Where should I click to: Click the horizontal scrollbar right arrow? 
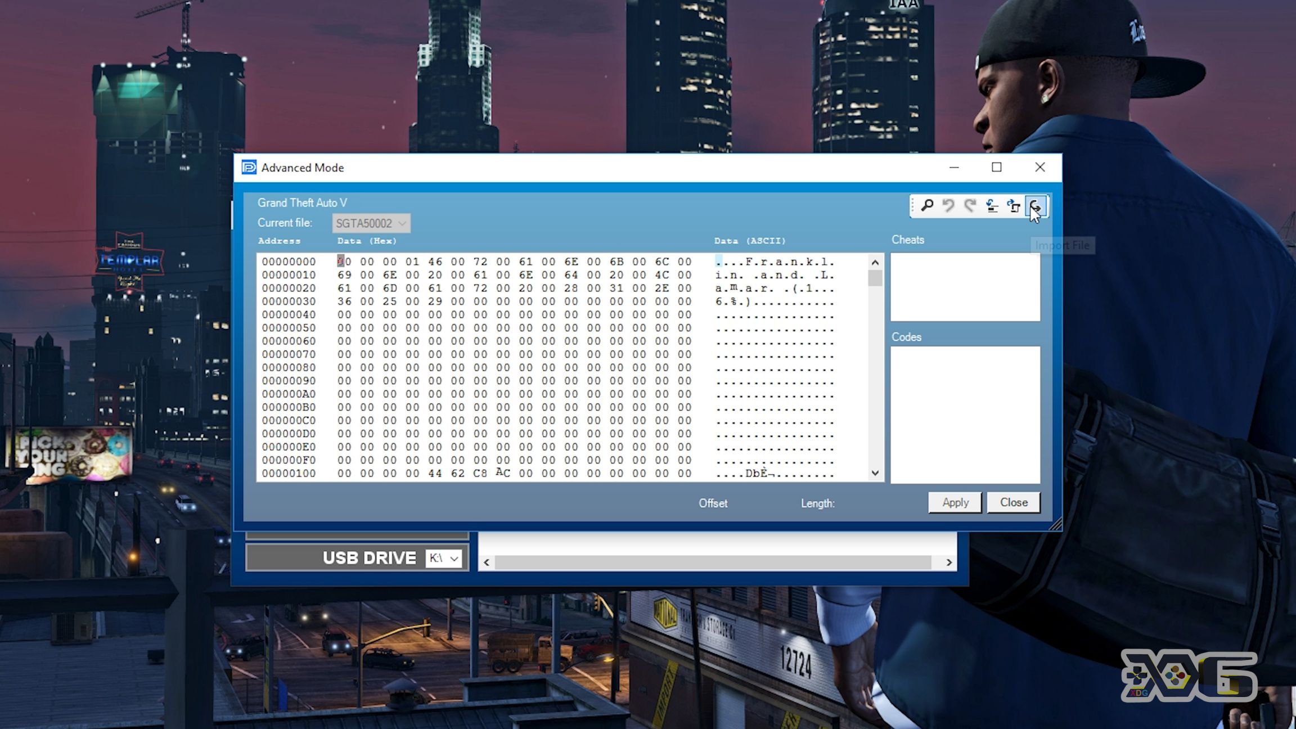coord(949,562)
